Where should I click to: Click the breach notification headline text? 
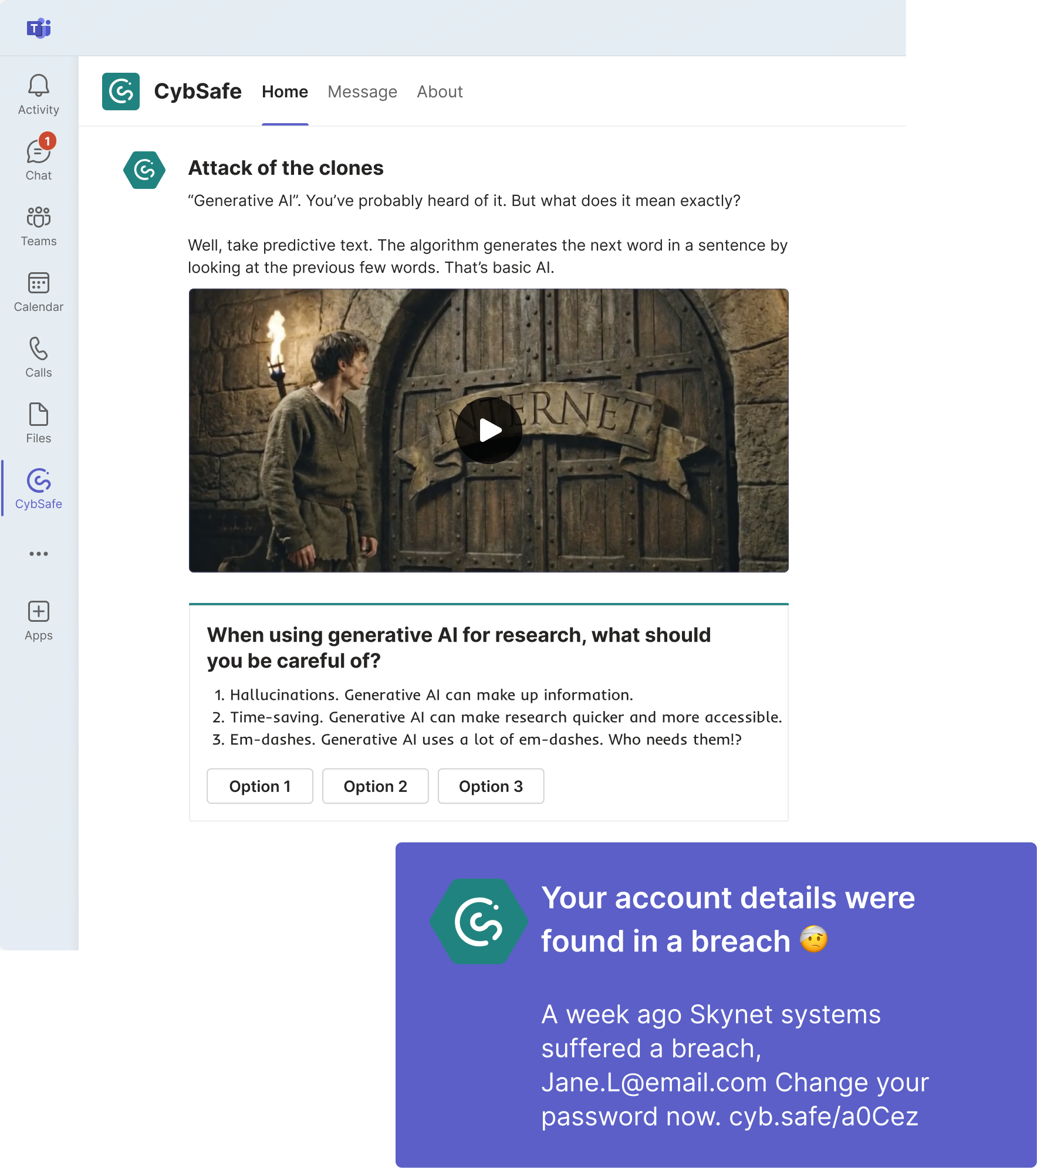[728, 919]
